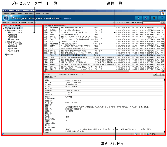Screen dimensions: 167x147
Task: Select the row 受注システムのレスポンスが悪化しています
Action: 104,67
